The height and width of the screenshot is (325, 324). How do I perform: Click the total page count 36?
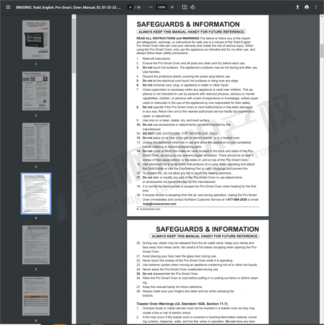138,7
